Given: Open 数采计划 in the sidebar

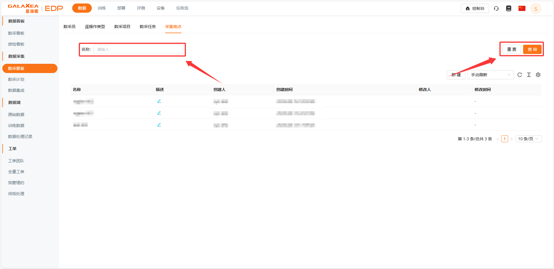Looking at the screenshot, I should pos(16,79).
